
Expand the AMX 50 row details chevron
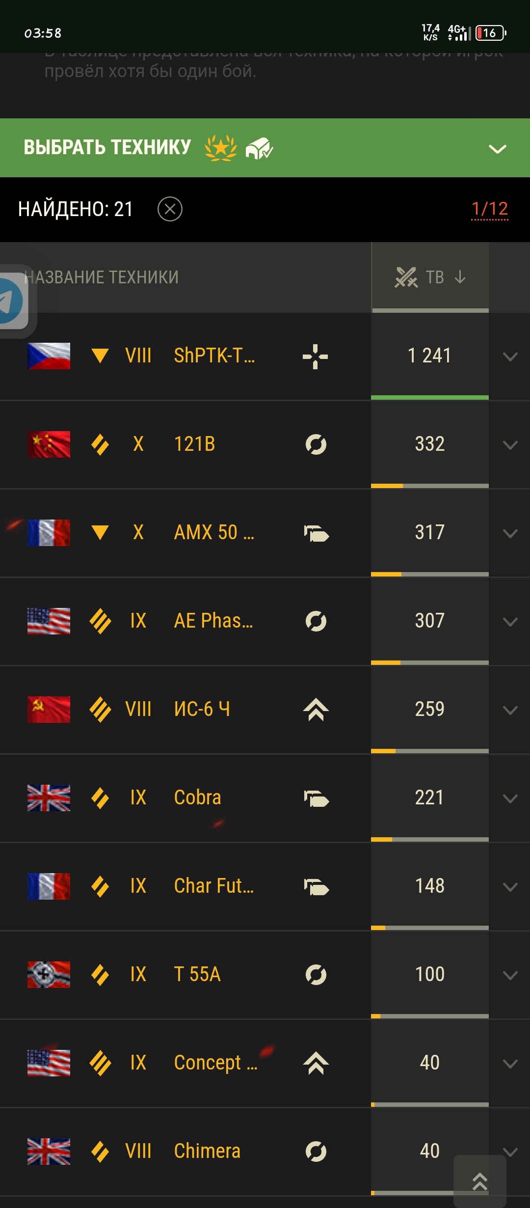(x=510, y=533)
